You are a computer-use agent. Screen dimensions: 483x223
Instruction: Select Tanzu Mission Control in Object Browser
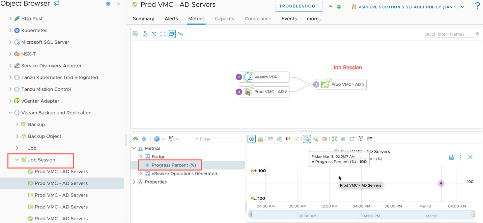coord(46,89)
